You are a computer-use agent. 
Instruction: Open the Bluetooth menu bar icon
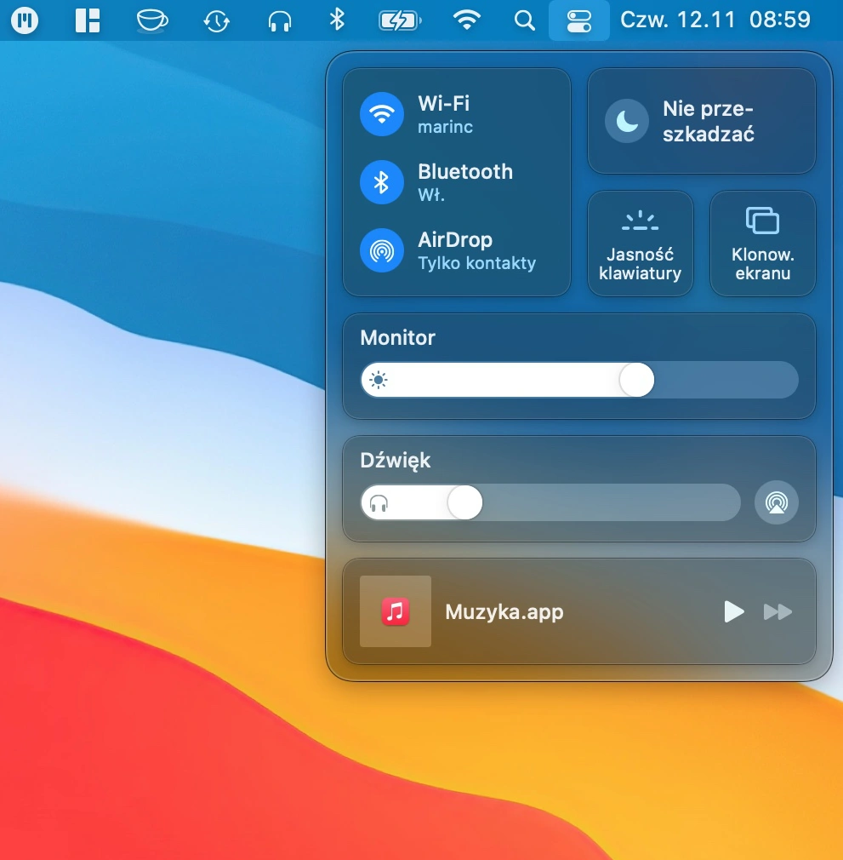point(337,20)
